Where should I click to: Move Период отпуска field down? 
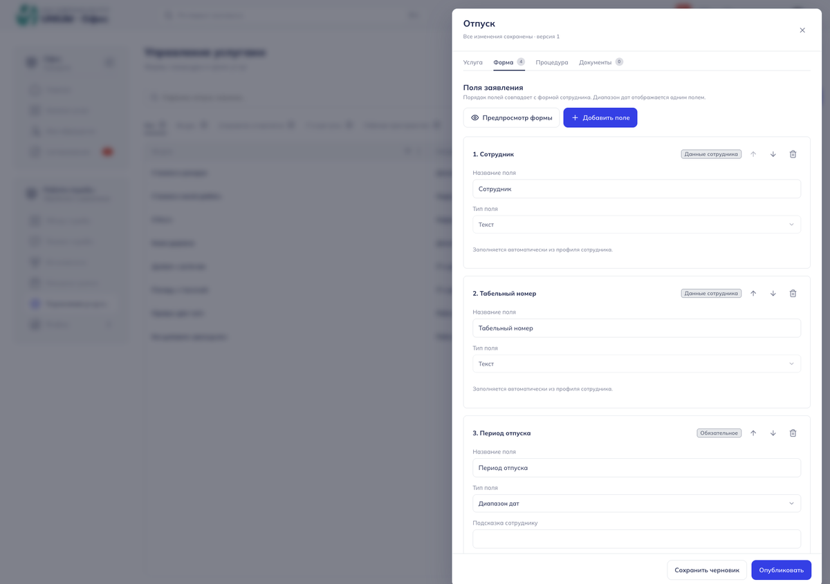click(x=773, y=433)
